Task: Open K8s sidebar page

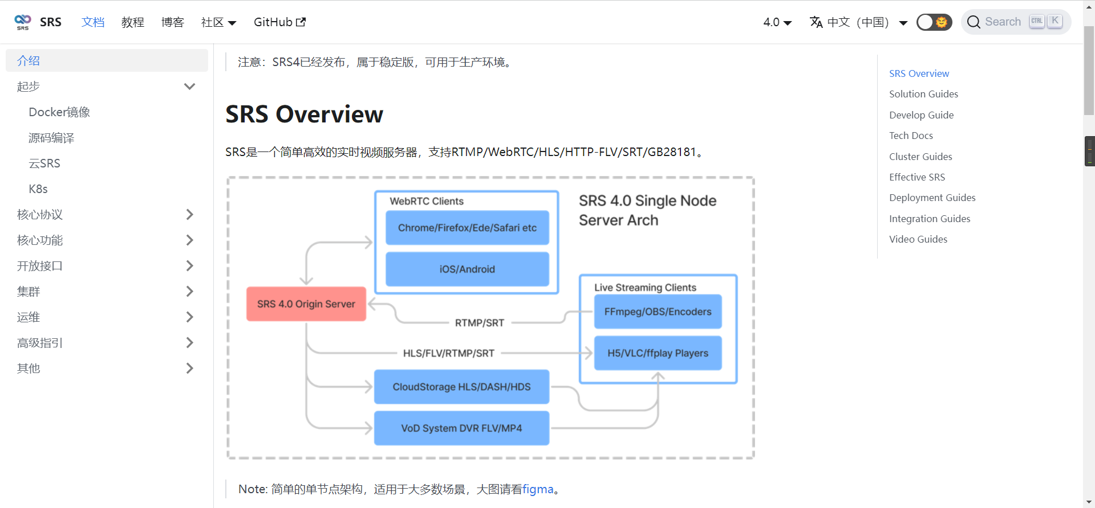Action: [x=38, y=189]
